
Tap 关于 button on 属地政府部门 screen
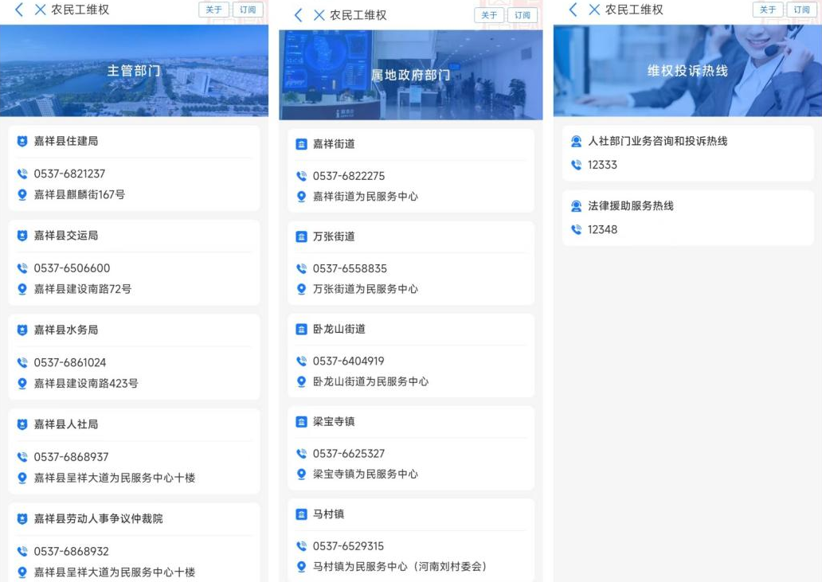489,15
